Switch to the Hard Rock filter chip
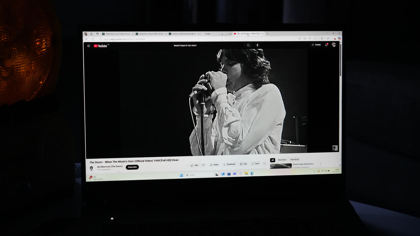 (294, 160)
